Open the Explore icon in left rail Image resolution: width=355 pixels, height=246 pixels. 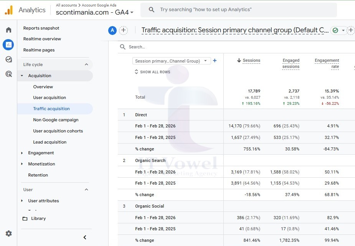point(8,59)
